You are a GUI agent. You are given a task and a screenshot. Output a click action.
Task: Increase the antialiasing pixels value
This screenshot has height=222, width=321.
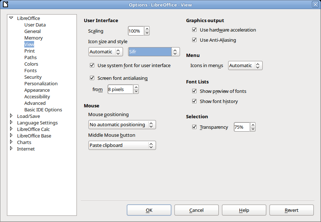[136, 87]
